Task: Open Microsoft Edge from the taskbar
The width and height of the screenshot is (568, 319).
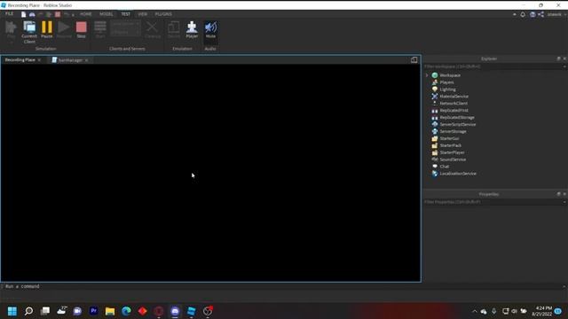Action: (126, 311)
